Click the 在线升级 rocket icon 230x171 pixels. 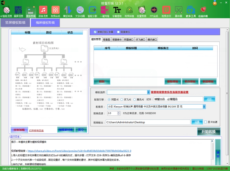(x=203, y=12)
